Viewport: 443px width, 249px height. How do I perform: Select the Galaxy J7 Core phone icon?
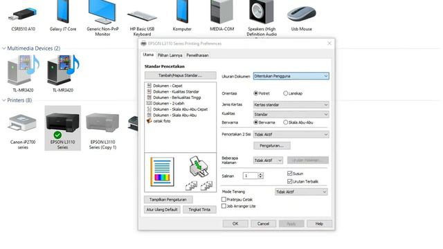pyautogui.click(x=63, y=11)
